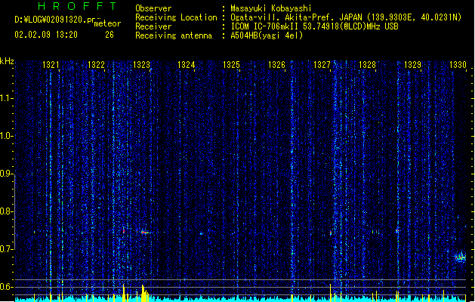
Task: Click time marker 1325
Action: [231, 65]
